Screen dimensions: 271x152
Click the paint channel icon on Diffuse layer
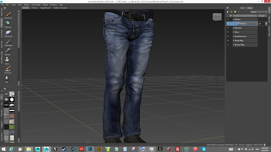(x=239, y=24)
